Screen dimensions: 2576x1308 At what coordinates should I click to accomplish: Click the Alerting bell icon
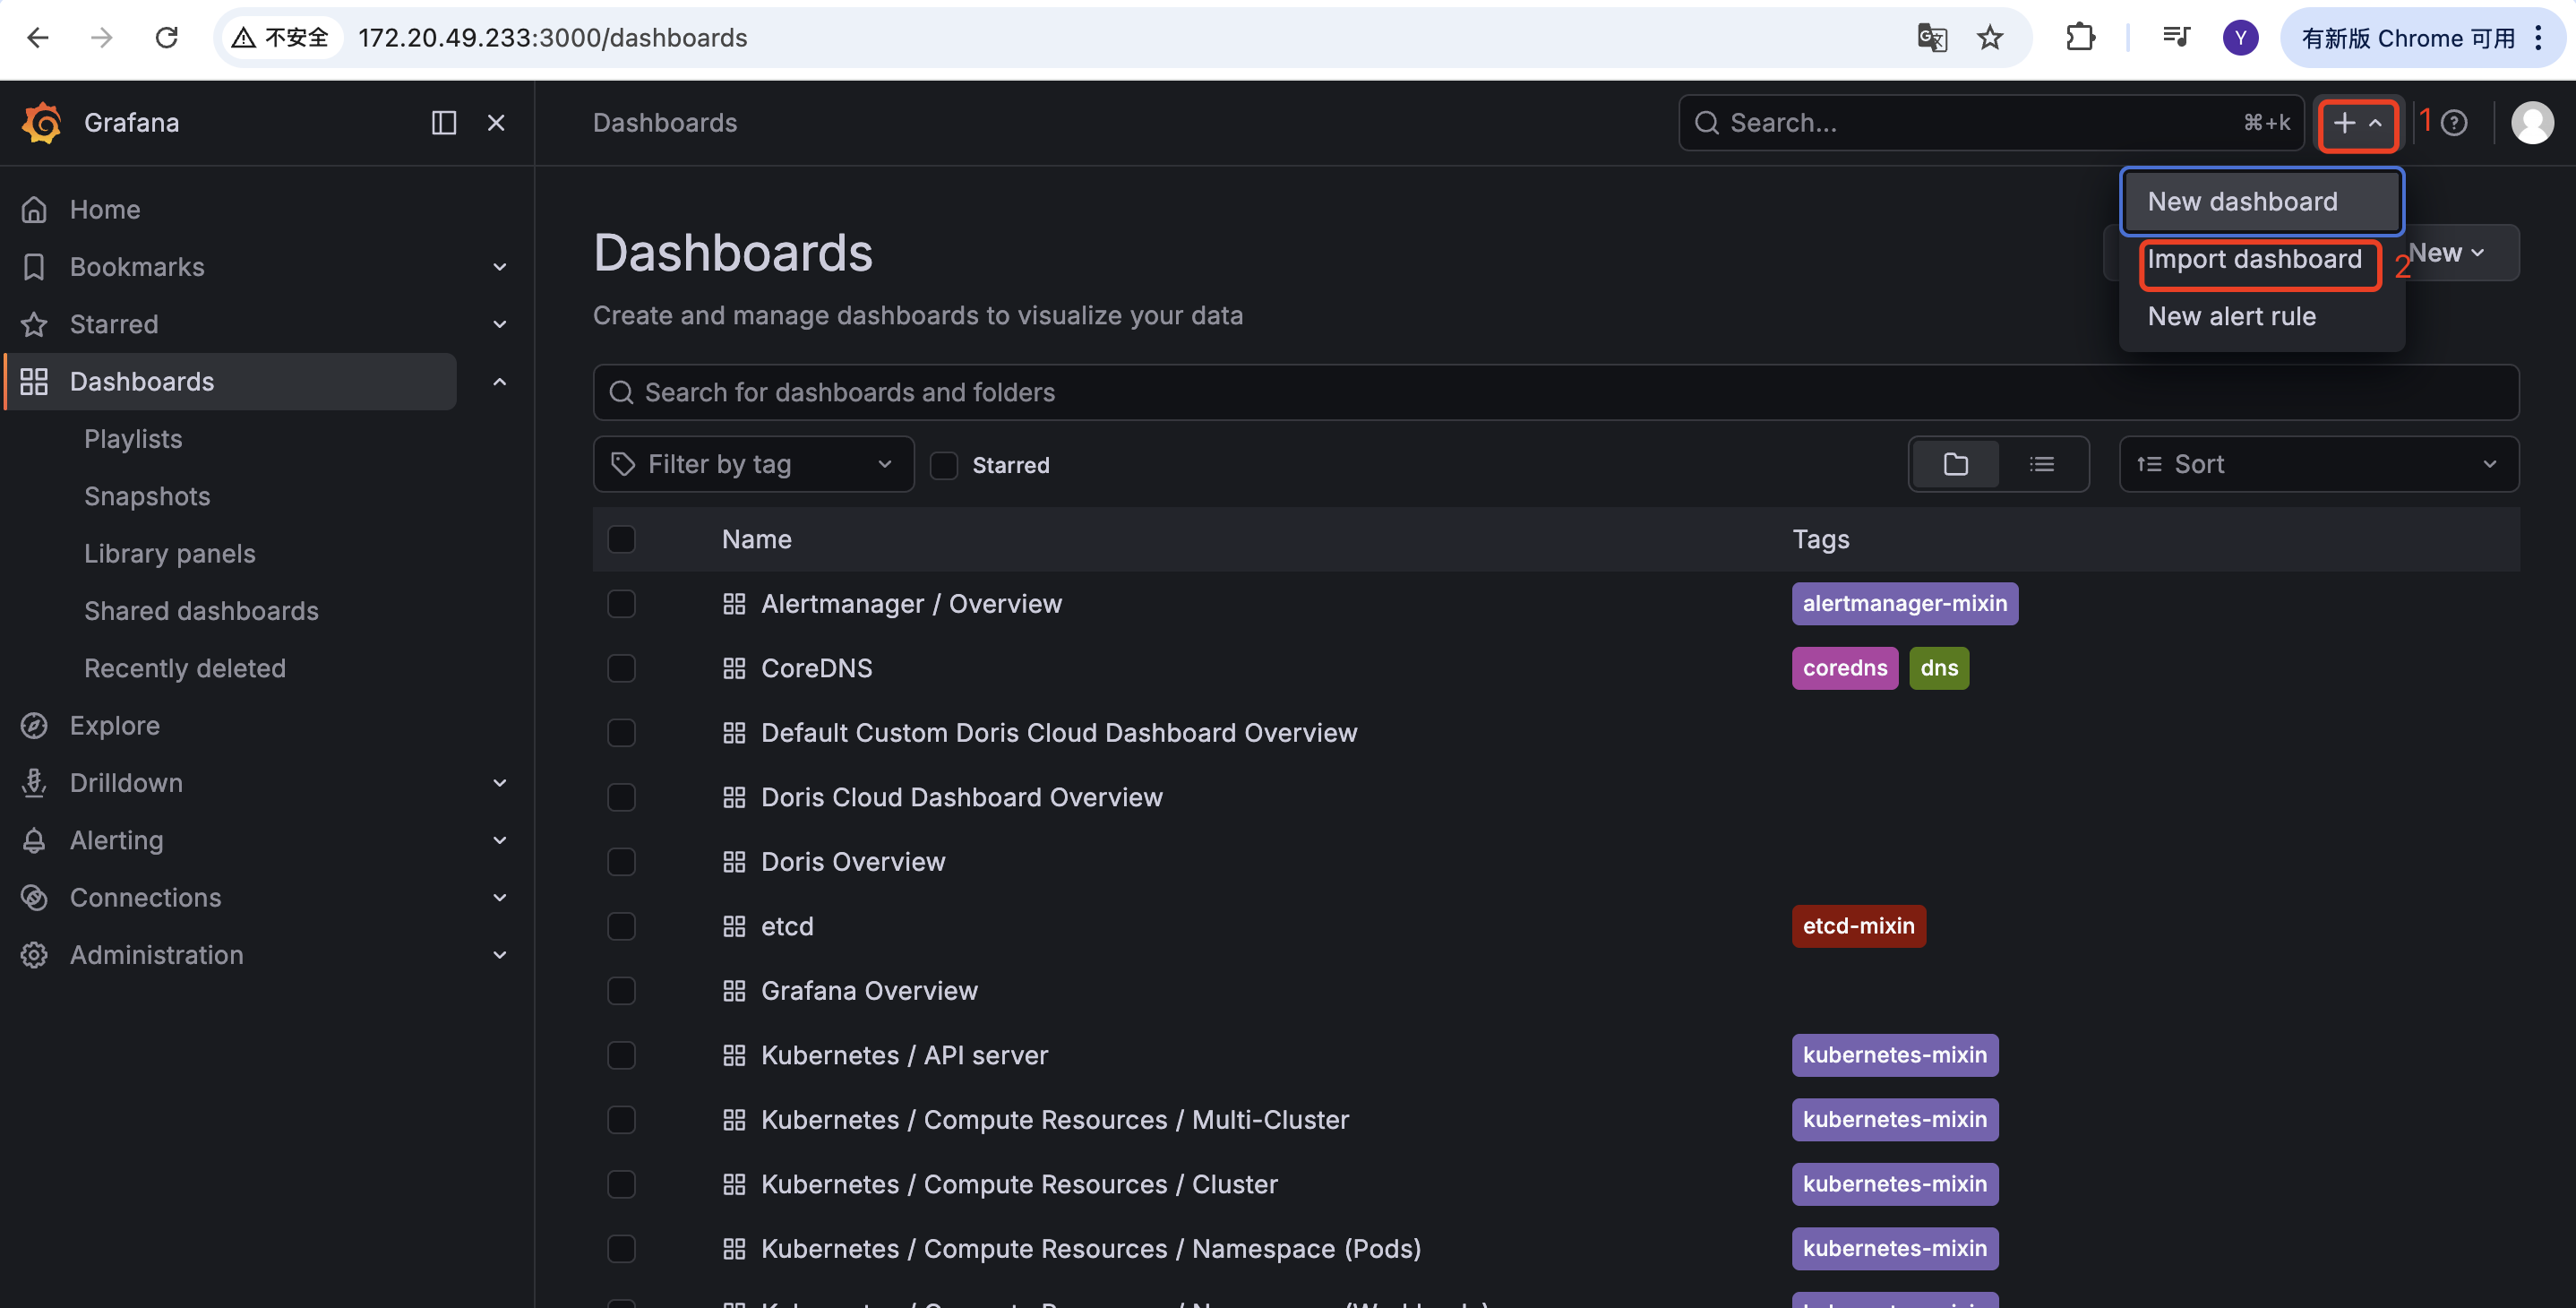click(x=34, y=840)
